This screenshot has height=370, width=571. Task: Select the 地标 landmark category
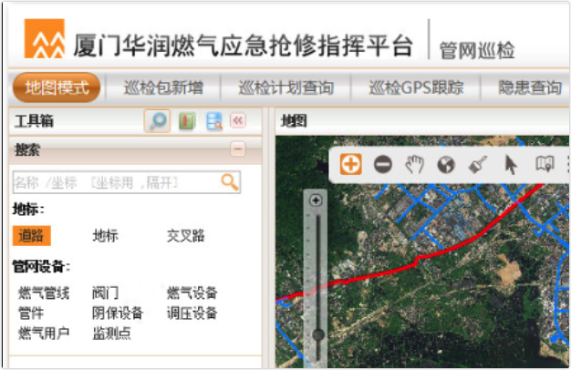point(105,236)
